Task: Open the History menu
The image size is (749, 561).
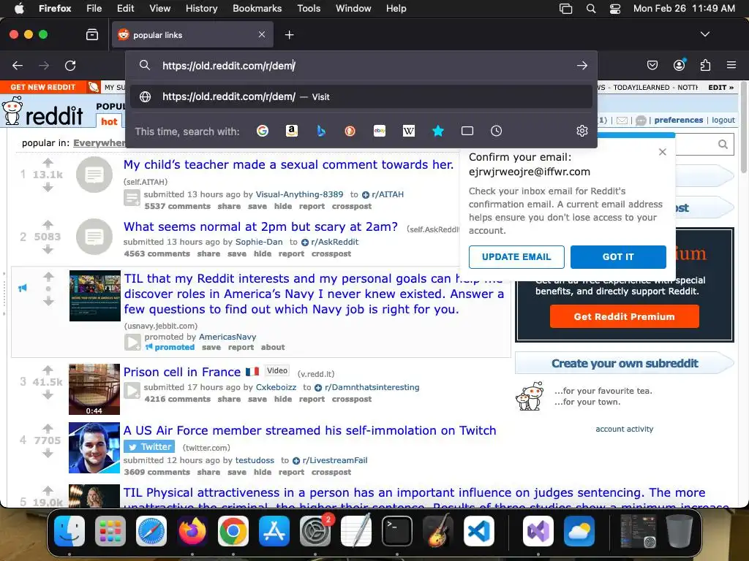Action: [202, 9]
